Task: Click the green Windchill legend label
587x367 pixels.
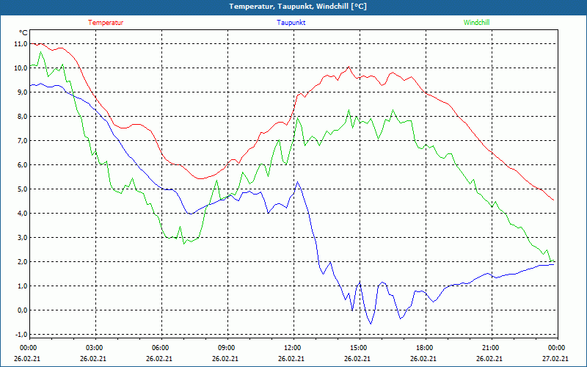Action: pyautogui.click(x=476, y=23)
